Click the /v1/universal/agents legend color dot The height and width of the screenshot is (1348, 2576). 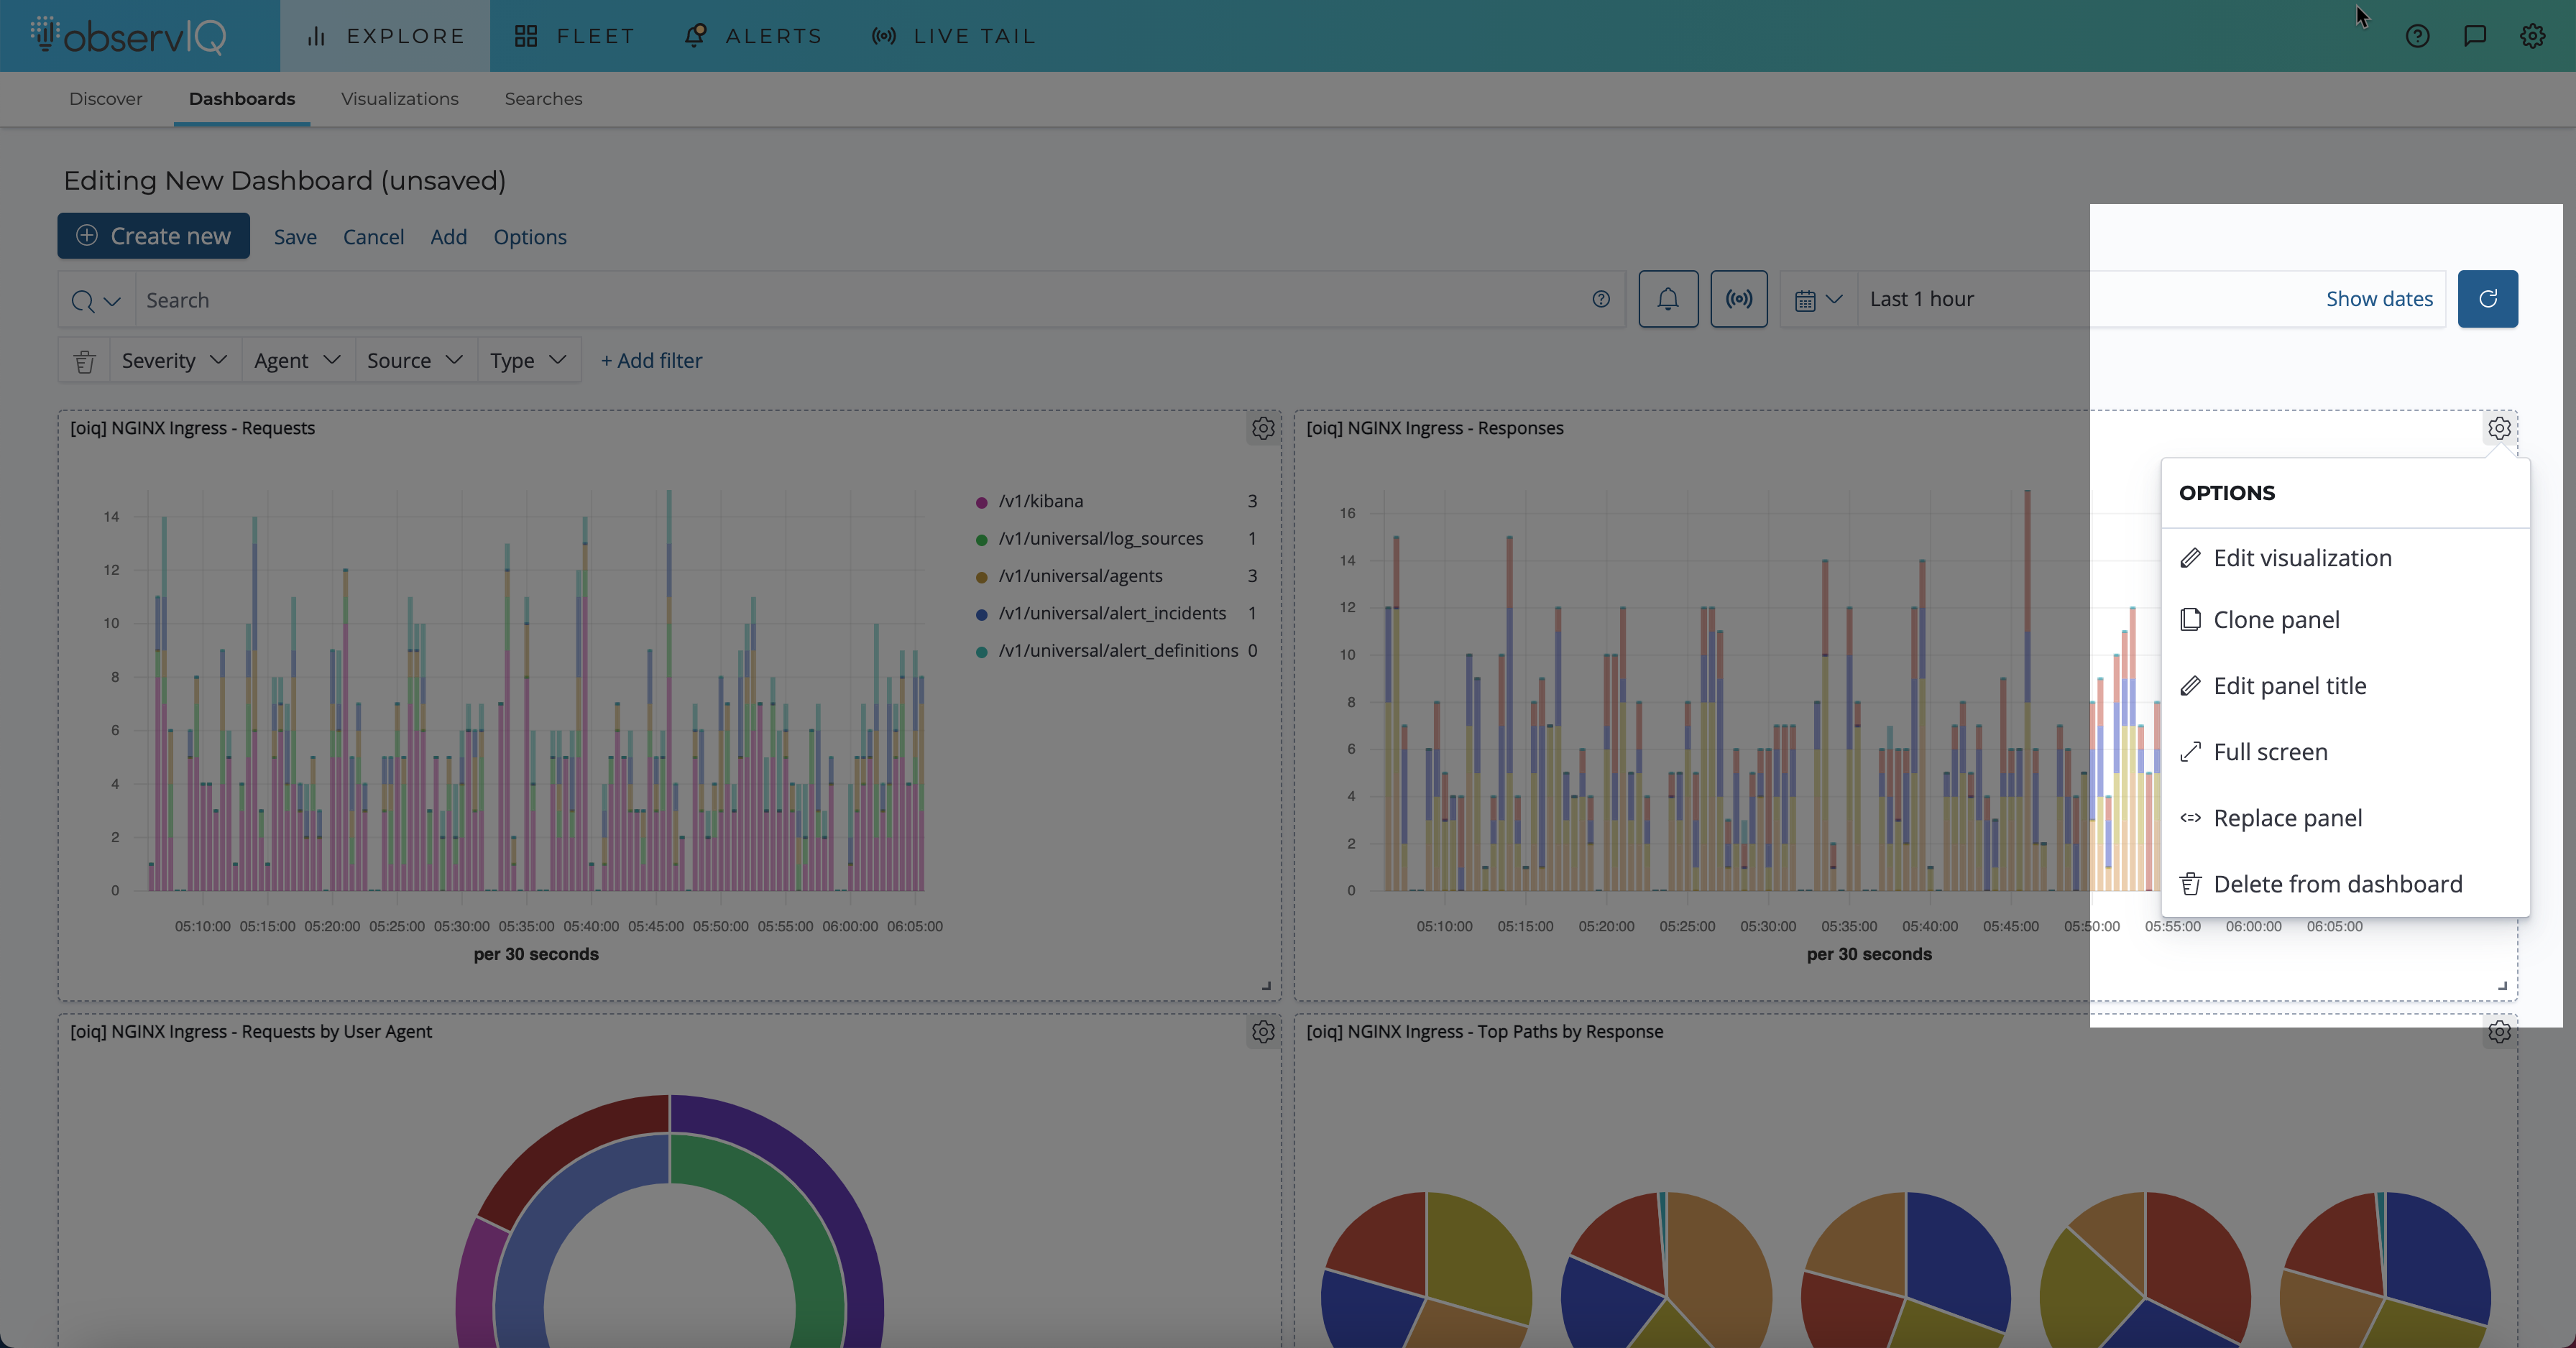pyautogui.click(x=981, y=577)
